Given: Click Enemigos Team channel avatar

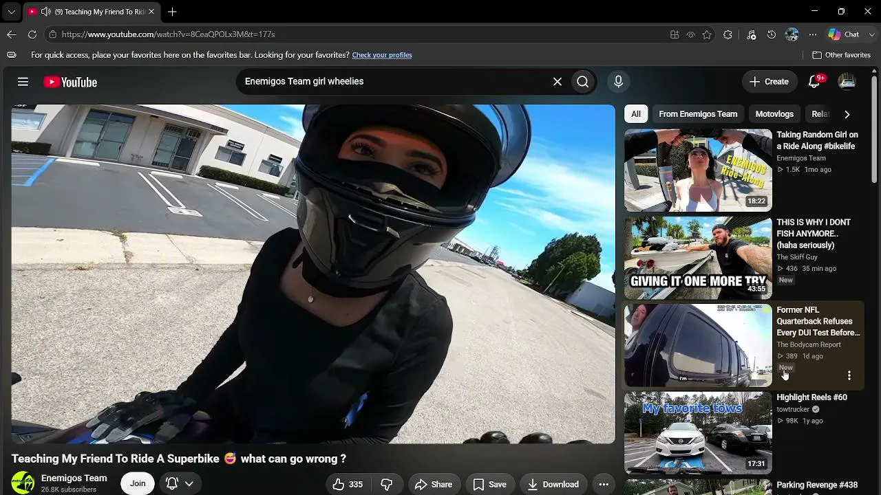Looking at the screenshot, I should [23, 483].
